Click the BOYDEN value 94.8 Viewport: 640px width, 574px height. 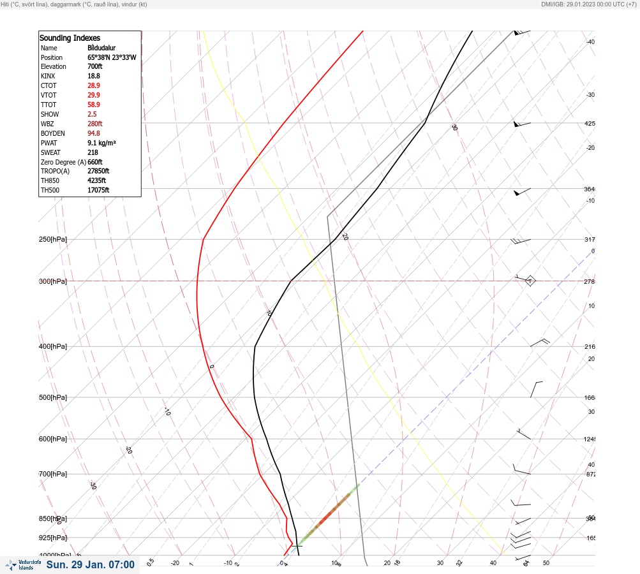coord(93,133)
